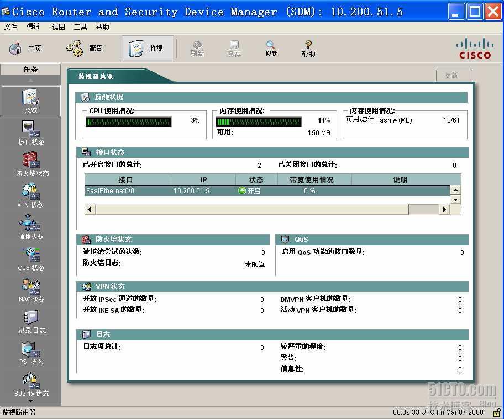Select the 监视器总览 tab

click(x=96, y=76)
